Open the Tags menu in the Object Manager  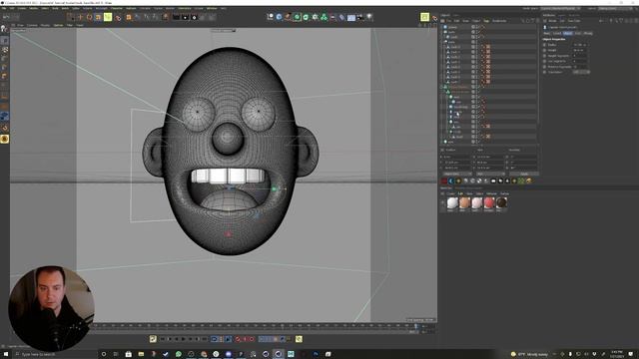click(486, 21)
